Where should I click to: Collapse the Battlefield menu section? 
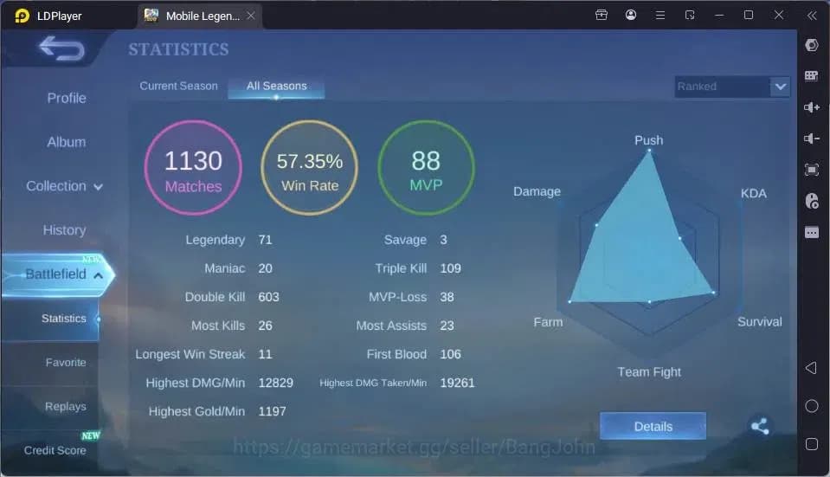click(x=98, y=275)
